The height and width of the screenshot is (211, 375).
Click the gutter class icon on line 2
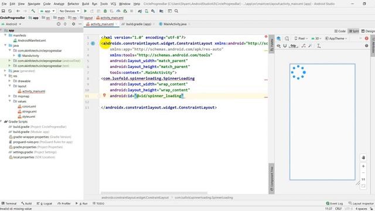tap(93, 43)
